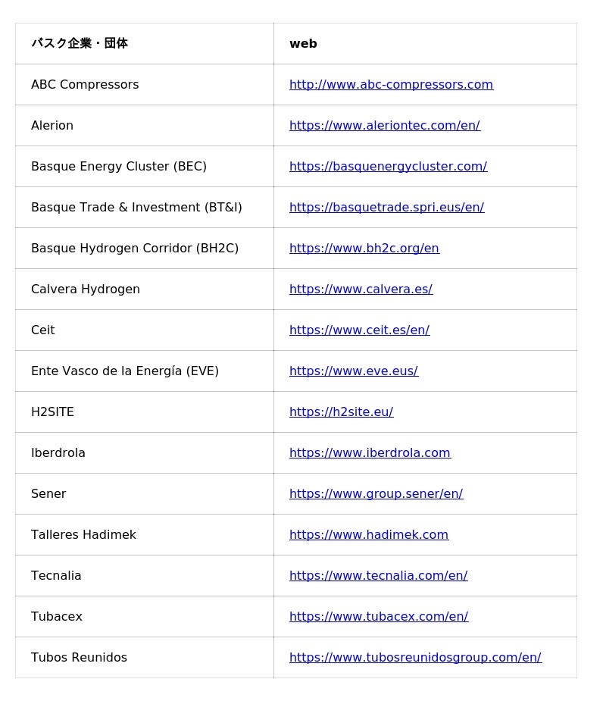Open the tecnalia.com link

point(378,575)
